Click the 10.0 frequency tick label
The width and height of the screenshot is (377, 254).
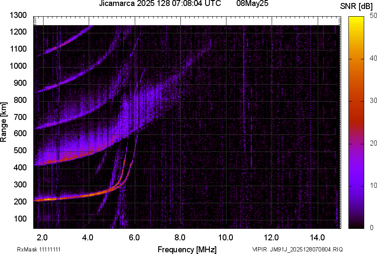coord(226,238)
